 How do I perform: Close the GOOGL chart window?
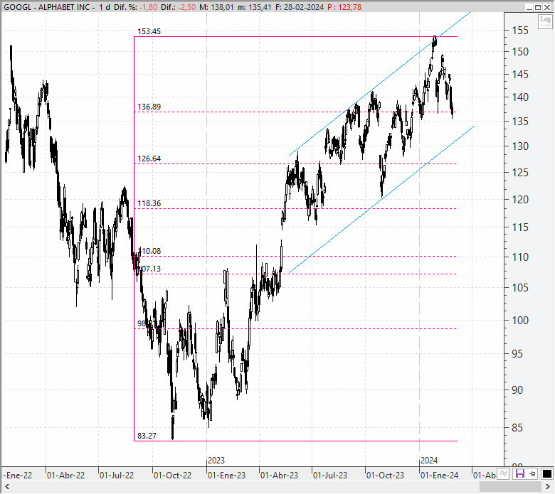coord(546,7)
